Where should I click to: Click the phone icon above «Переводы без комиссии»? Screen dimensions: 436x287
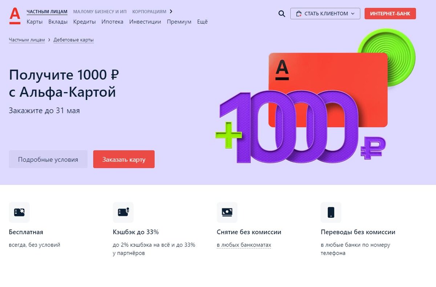tap(331, 212)
